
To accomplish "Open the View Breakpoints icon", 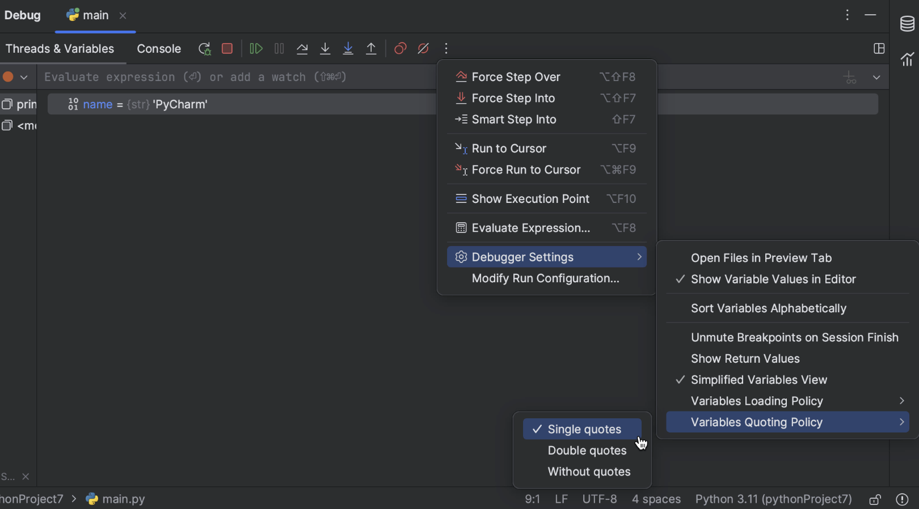I will click(x=401, y=49).
